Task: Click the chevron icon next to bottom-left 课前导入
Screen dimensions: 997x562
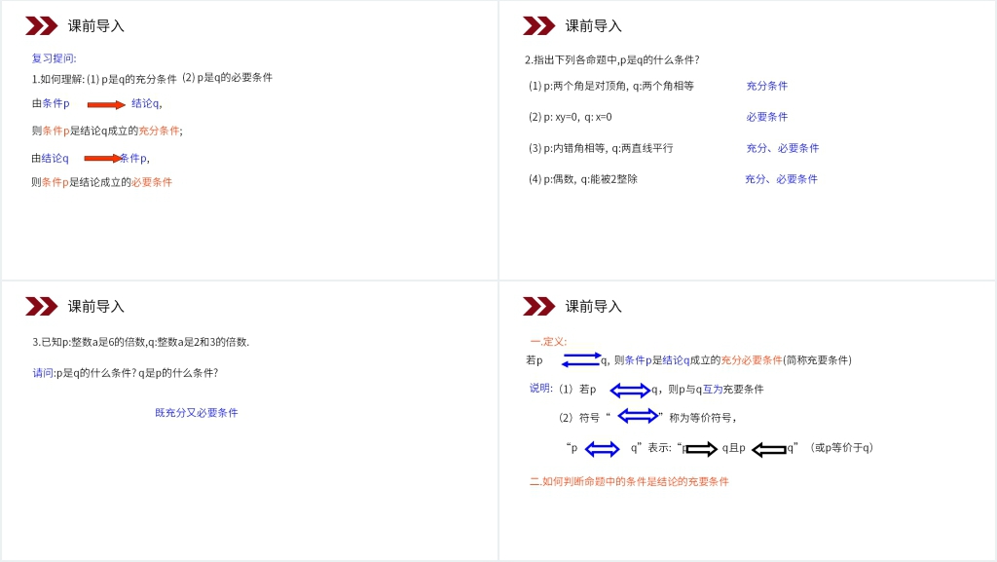Action: coord(41,306)
